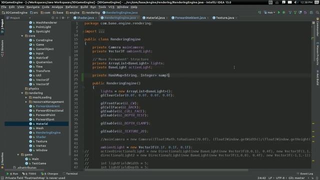Open the File menu
Screen dimensions: 320x180
coord(3,7)
